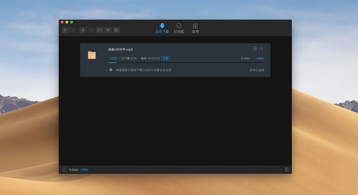Switch to the 正在下载 tab

(162, 28)
